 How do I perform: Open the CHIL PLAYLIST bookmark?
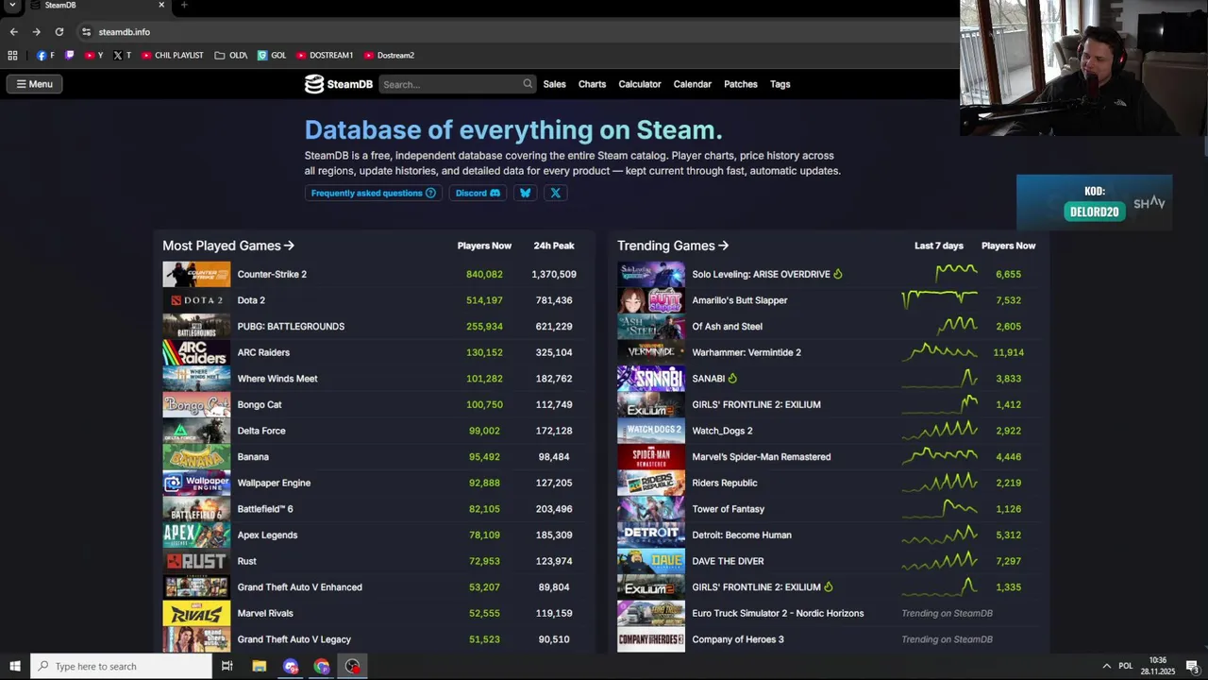point(173,56)
